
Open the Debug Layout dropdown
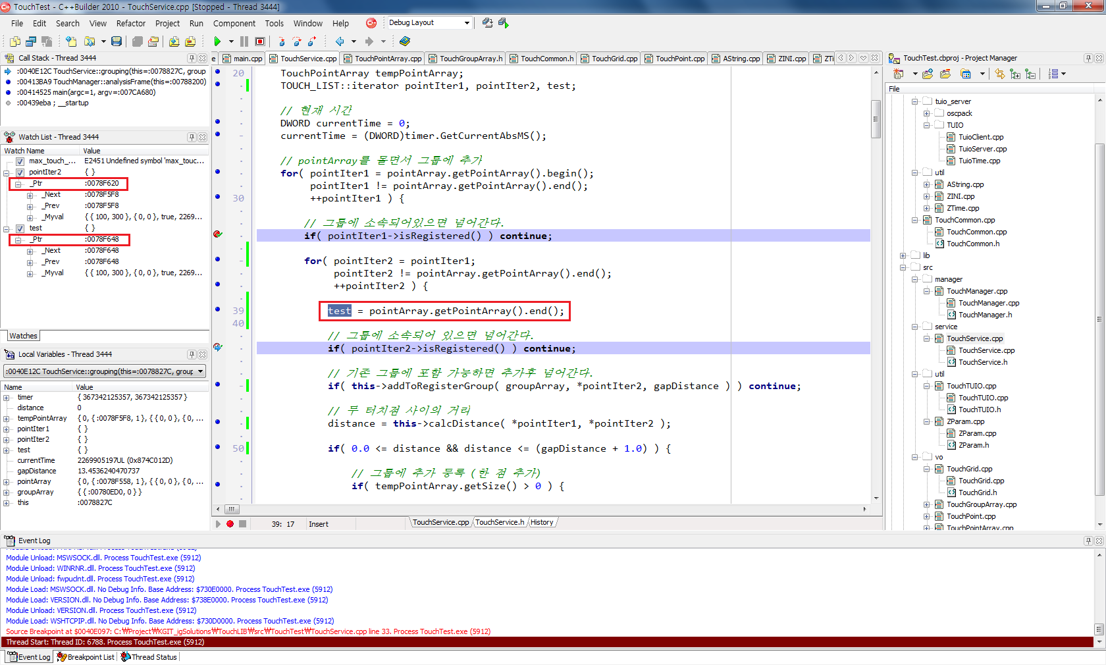467,23
